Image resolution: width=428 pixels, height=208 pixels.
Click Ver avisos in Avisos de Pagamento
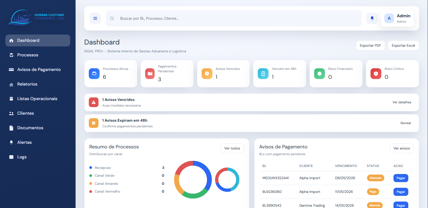click(x=402, y=148)
